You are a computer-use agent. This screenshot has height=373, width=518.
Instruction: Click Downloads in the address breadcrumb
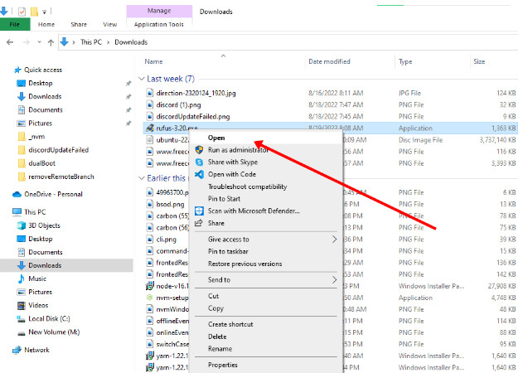point(131,42)
